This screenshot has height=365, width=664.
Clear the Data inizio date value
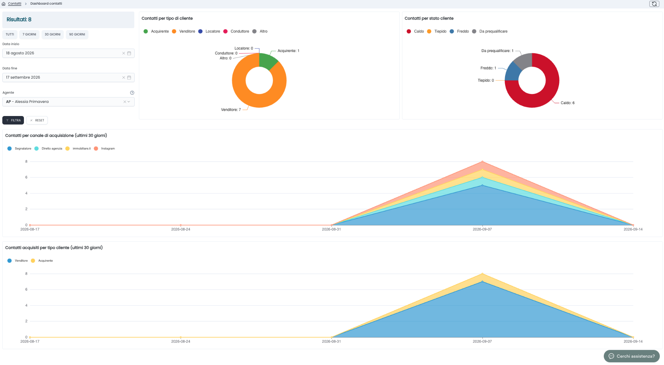[x=123, y=53]
